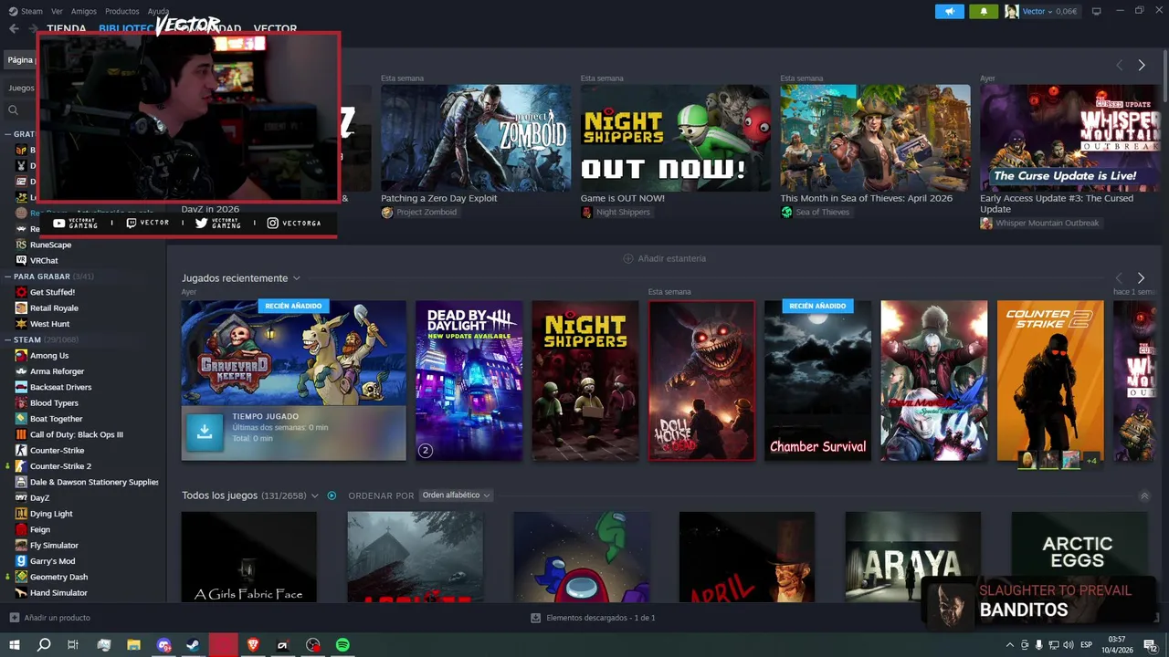Screen dimensions: 1169x657
Task: Switch to the TIENDA tab
Action: tap(66, 29)
